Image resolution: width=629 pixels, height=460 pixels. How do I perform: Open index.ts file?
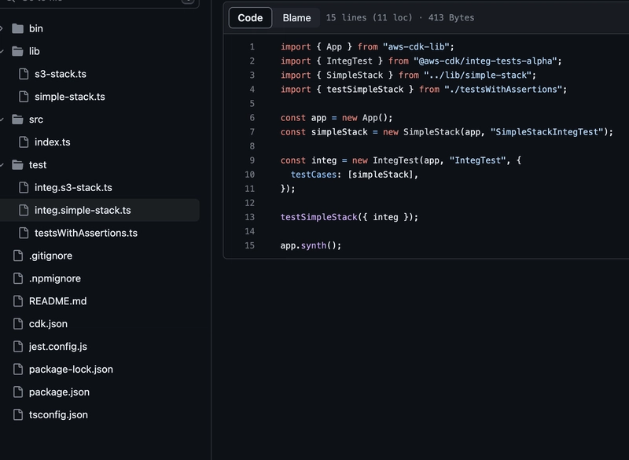tap(52, 142)
